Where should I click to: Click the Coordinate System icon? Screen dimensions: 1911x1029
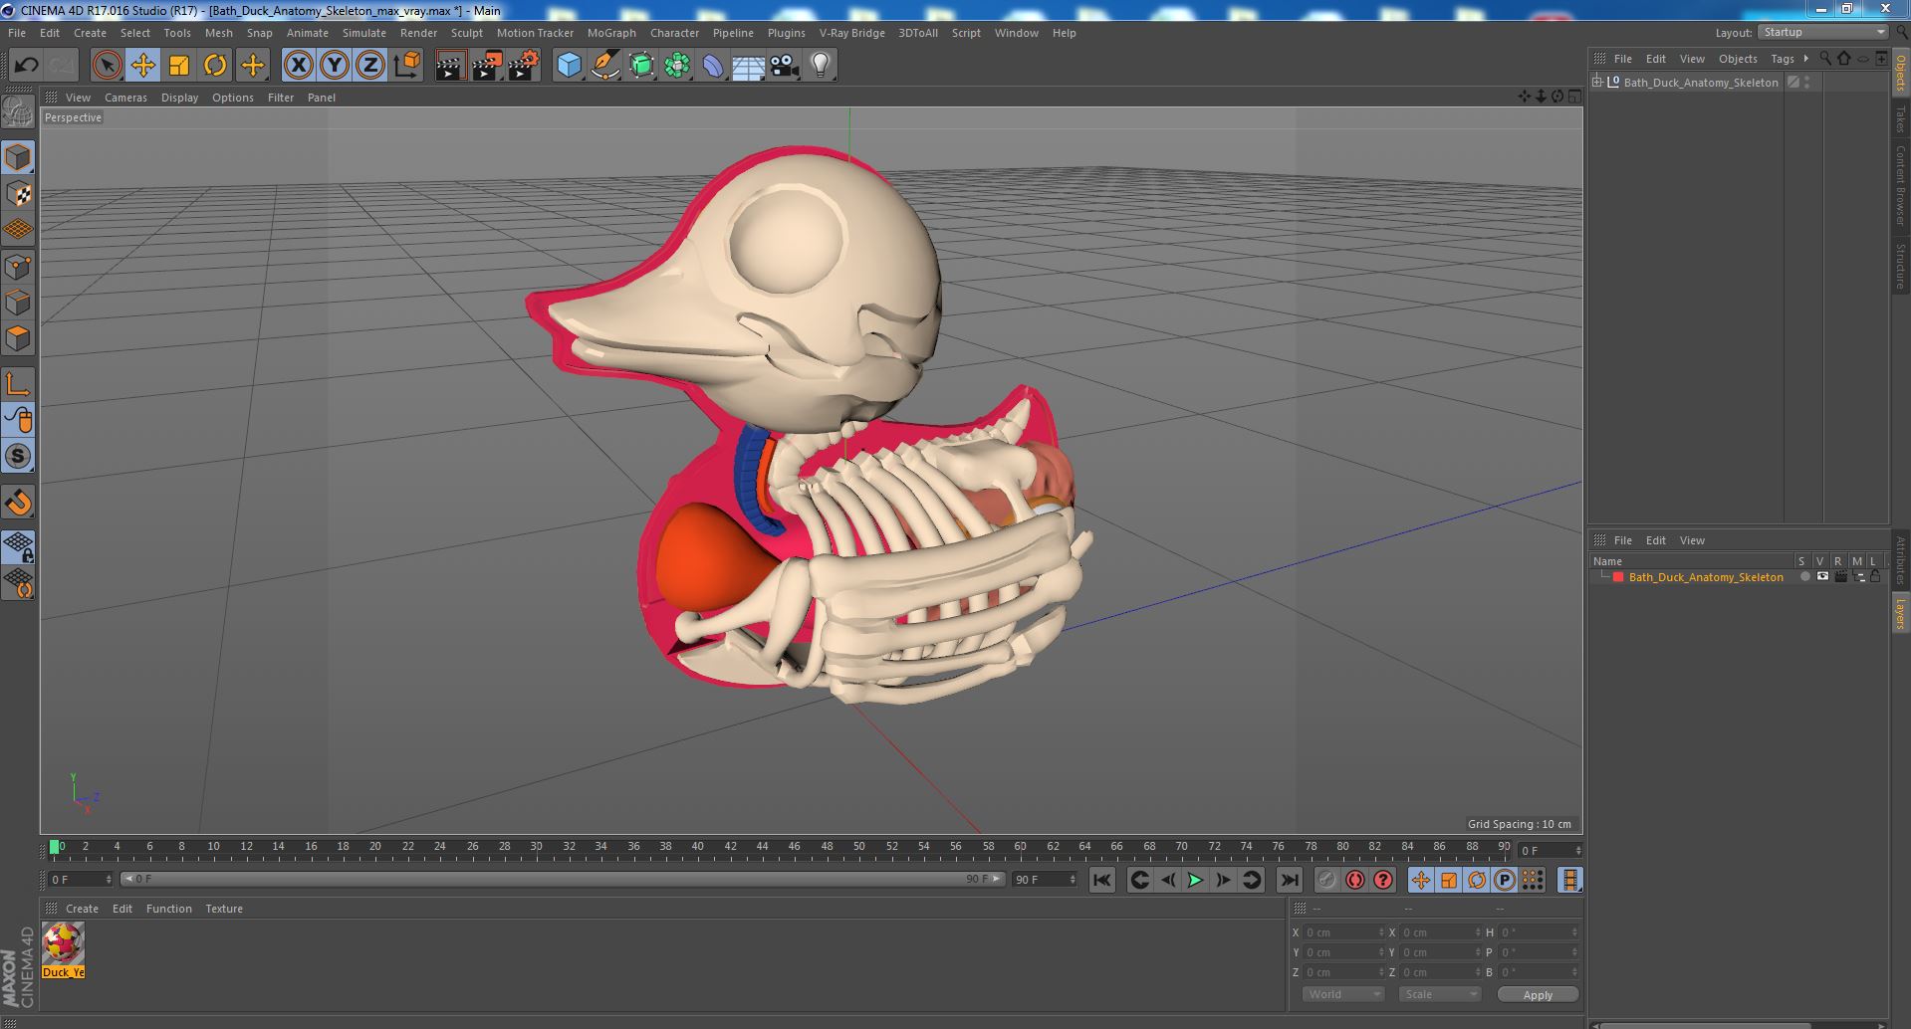pos(407,66)
